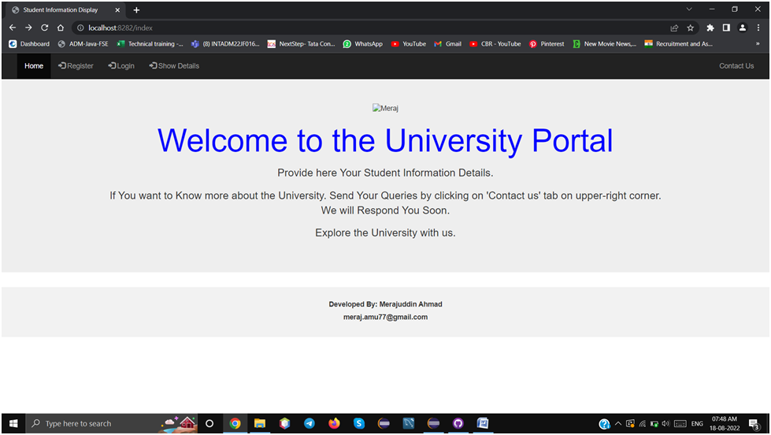
Task: Open the Gmail bookmark
Action: [448, 44]
